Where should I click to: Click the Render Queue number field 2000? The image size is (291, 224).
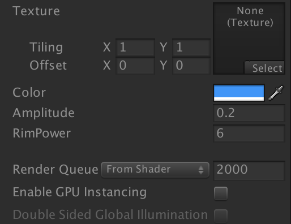coord(249,171)
